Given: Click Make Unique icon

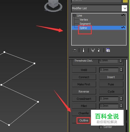Looking at the screenshot, I should pyautogui.click(x=93, y=50).
